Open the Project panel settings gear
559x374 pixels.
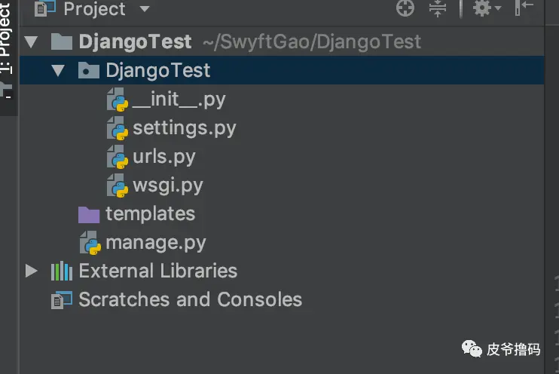tap(482, 8)
